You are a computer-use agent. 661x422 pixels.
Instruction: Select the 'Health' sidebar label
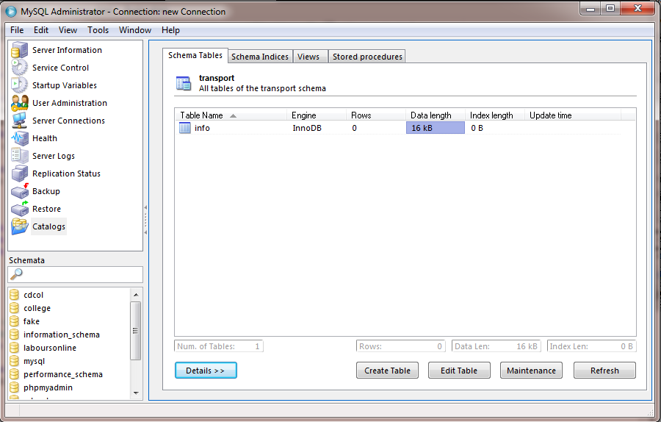[x=45, y=138]
